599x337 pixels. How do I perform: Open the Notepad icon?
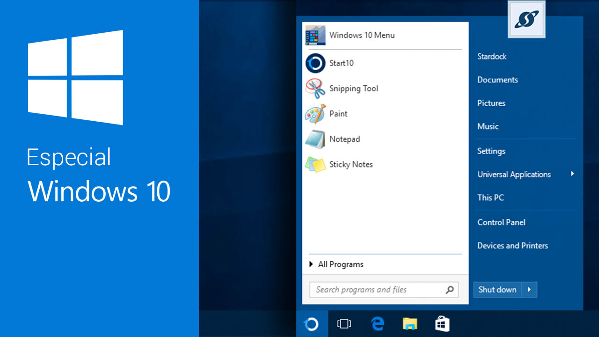click(315, 139)
